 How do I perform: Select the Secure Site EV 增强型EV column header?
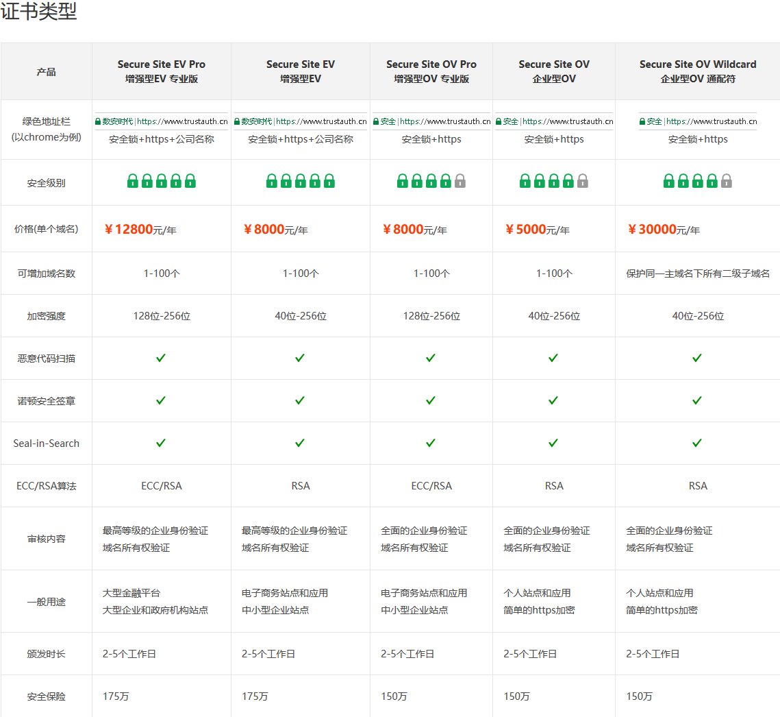[301, 71]
